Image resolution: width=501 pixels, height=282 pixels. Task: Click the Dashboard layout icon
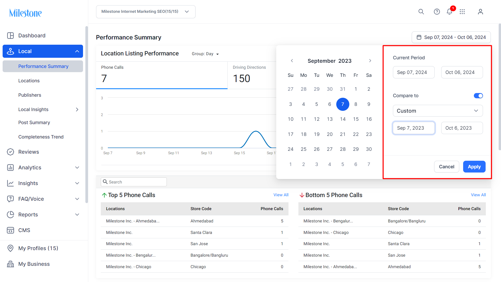[10, 36]
